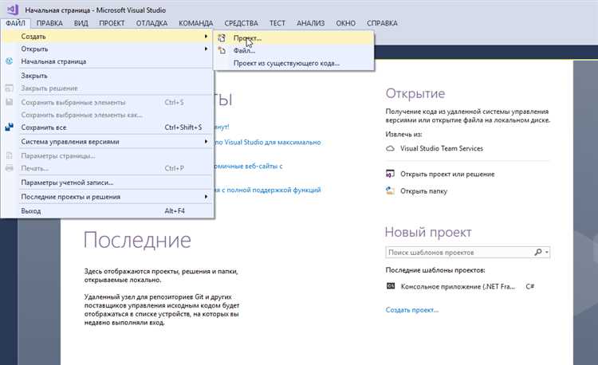Click the Сохранить выбранные элементы disk icon
Image resolution: width=598 pixels, height=365 pixels.
point(9,102)
